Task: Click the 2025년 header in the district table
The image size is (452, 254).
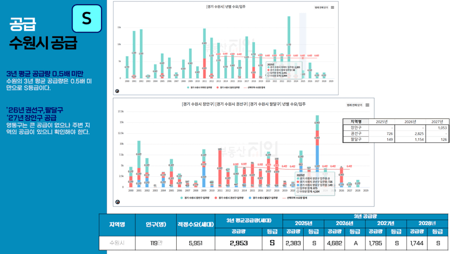Action: (382, 121)
